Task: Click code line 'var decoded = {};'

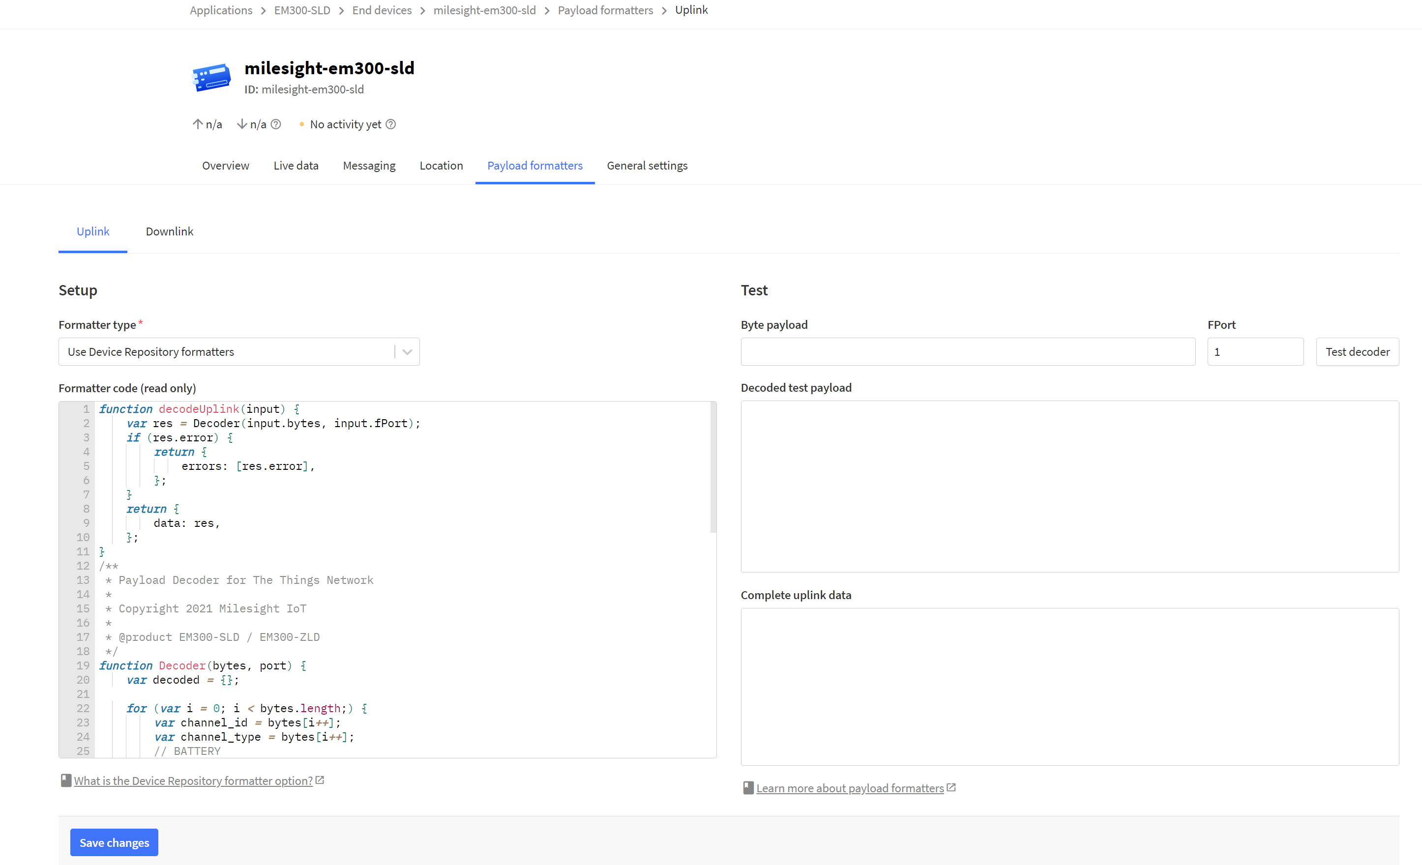Action: [183, 680]
